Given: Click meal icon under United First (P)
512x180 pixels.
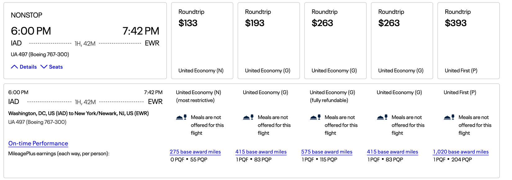Looking at the screenshot, I should tap(449, 117).
